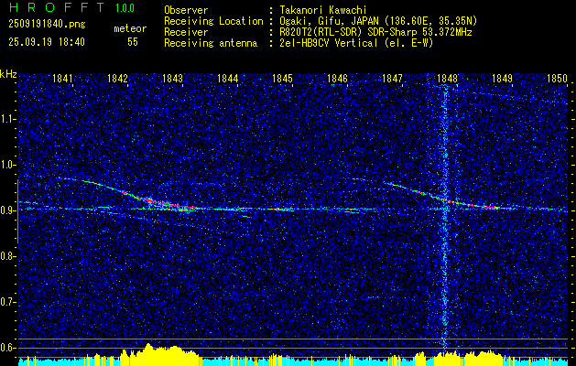
Task: Click the 1841 time axis label
Action: point(62,79)
